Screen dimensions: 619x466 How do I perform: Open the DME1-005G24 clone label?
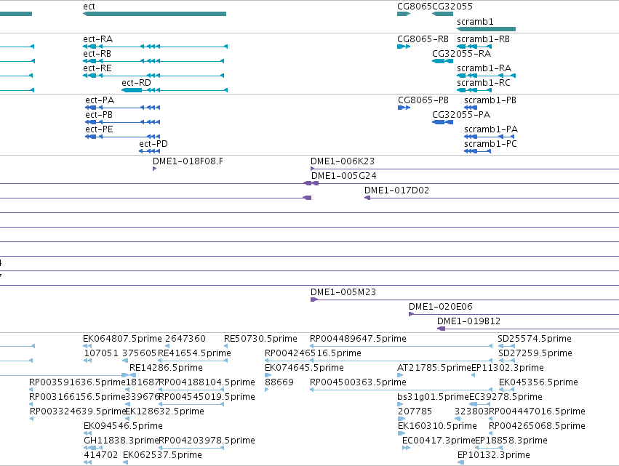tap(343, 176)
